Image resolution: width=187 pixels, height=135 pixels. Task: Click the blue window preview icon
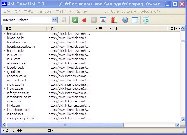click(x=135, y=20)
